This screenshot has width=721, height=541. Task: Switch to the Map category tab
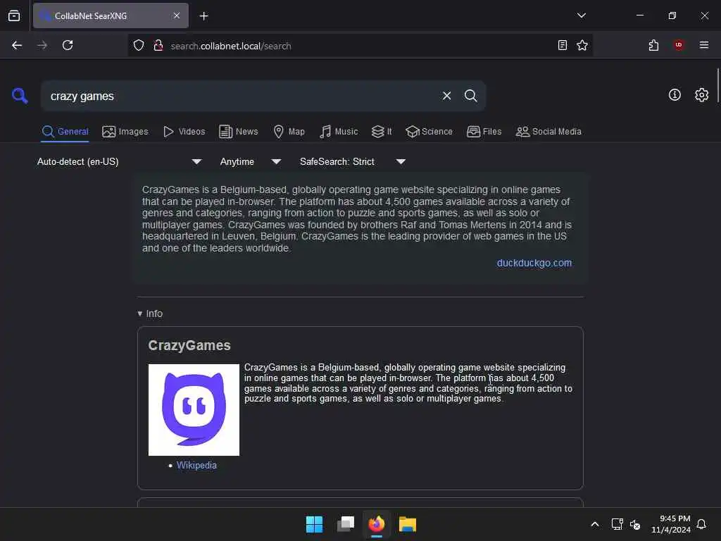pyautogui.click(x=289, y=132)
